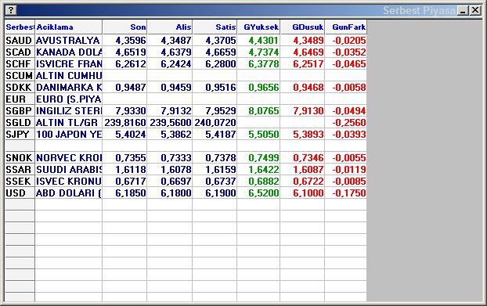487x306 pixels.
Task: Click the INGILIZ STERI description cell
Action: pyautogui.click(x=69, y=111)
